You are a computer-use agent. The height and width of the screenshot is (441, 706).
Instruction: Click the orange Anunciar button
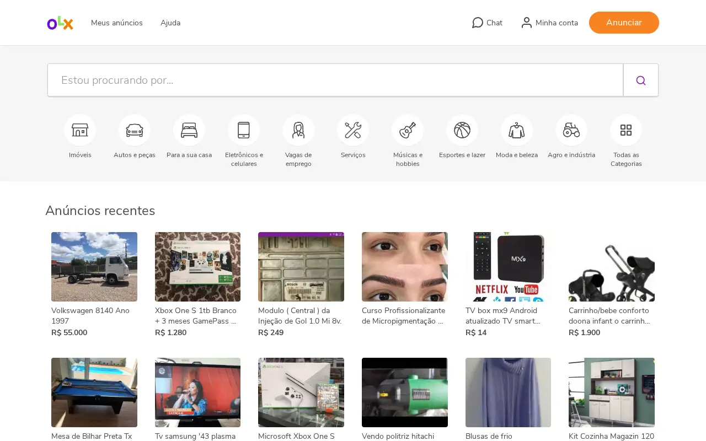[x=624, y=23]
